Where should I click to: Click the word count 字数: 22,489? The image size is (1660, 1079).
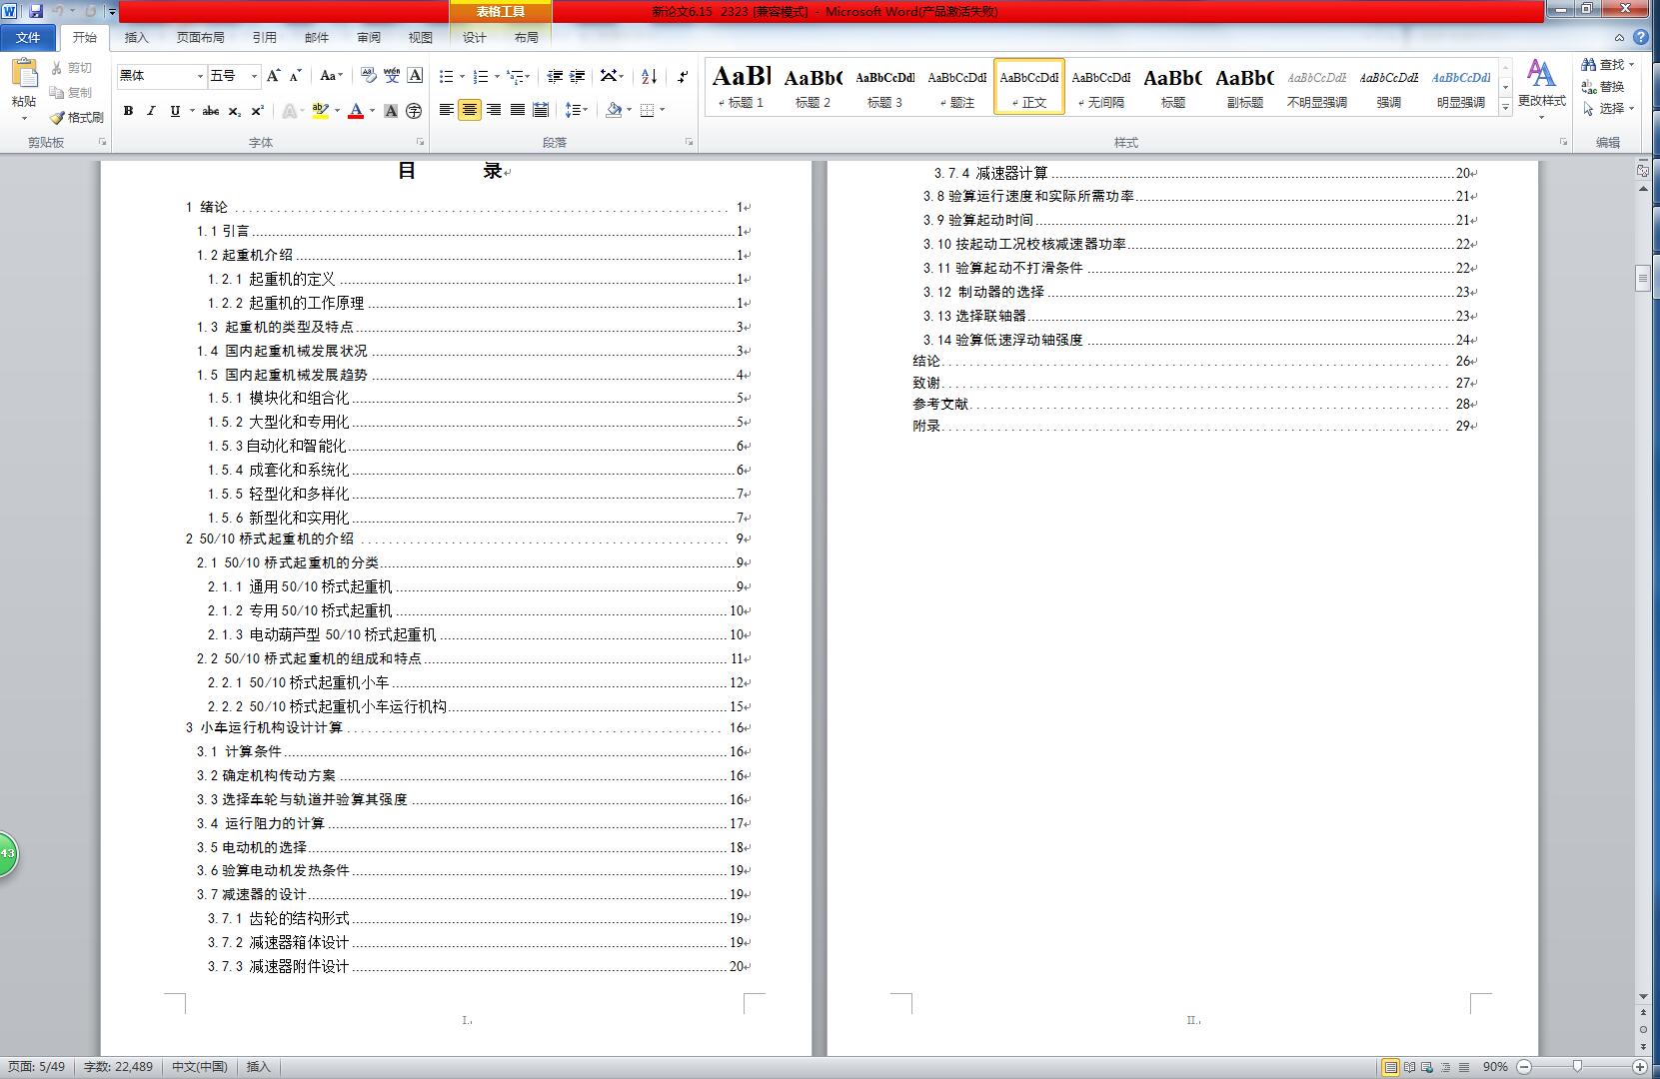118,1067
